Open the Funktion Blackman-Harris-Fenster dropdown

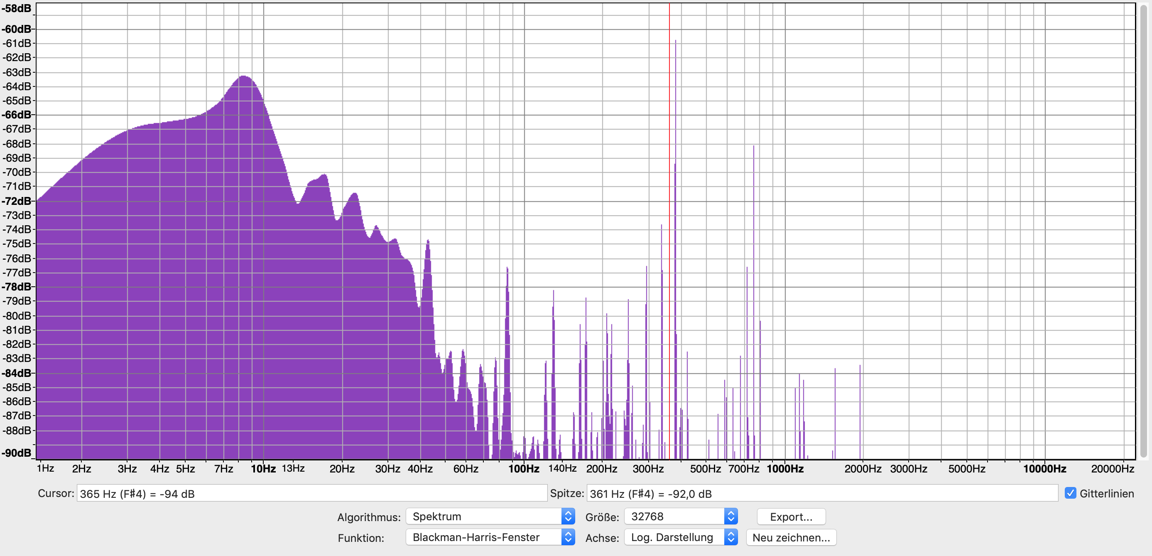coord(490,537)
